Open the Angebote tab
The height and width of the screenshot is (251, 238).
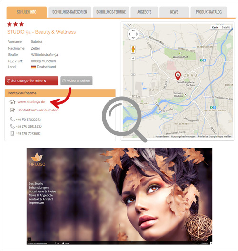click(x=144, y=12)
